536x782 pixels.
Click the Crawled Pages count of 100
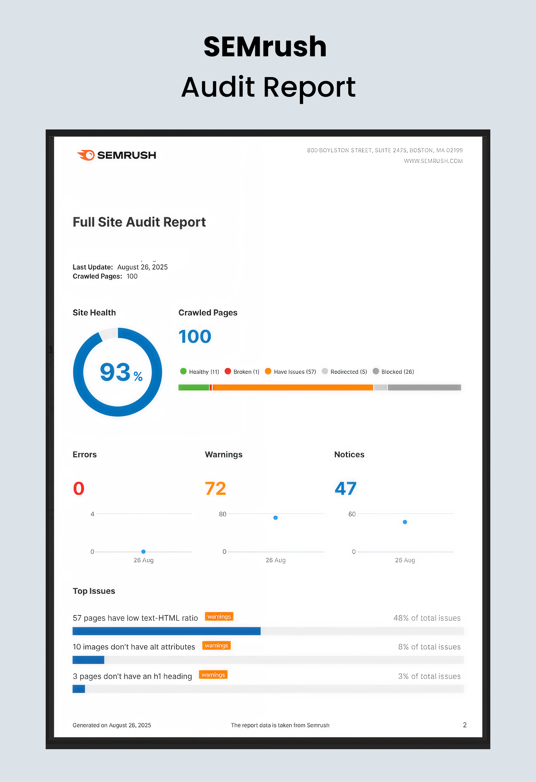point(195,336)
